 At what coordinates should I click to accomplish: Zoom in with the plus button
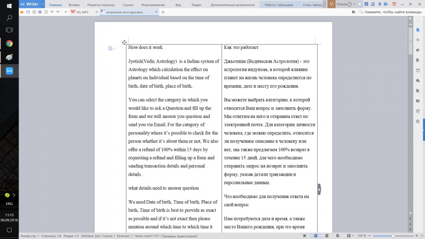[x=416, y=236]
